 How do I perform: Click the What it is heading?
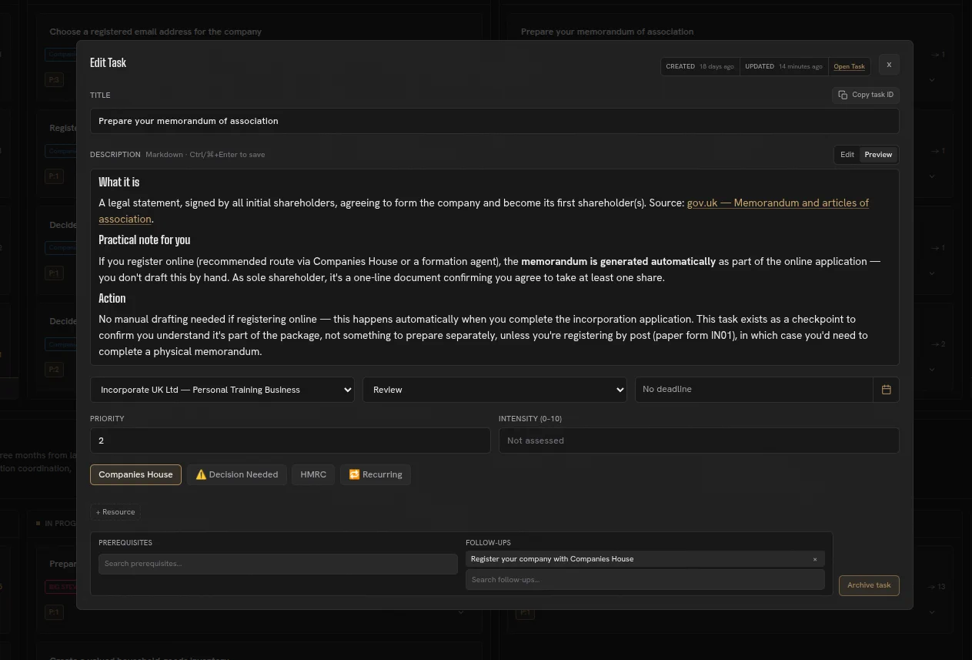click(x=119, y=183)
